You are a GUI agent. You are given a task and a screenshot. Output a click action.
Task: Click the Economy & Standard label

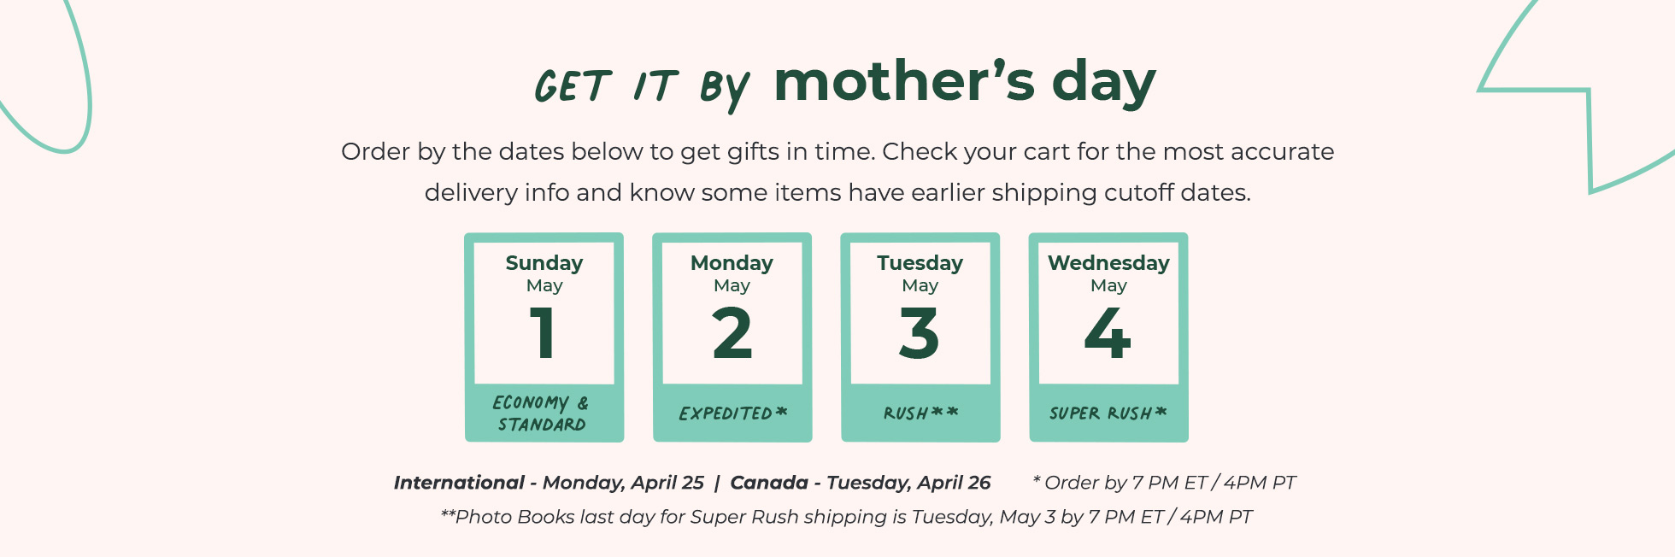(542, 413)
